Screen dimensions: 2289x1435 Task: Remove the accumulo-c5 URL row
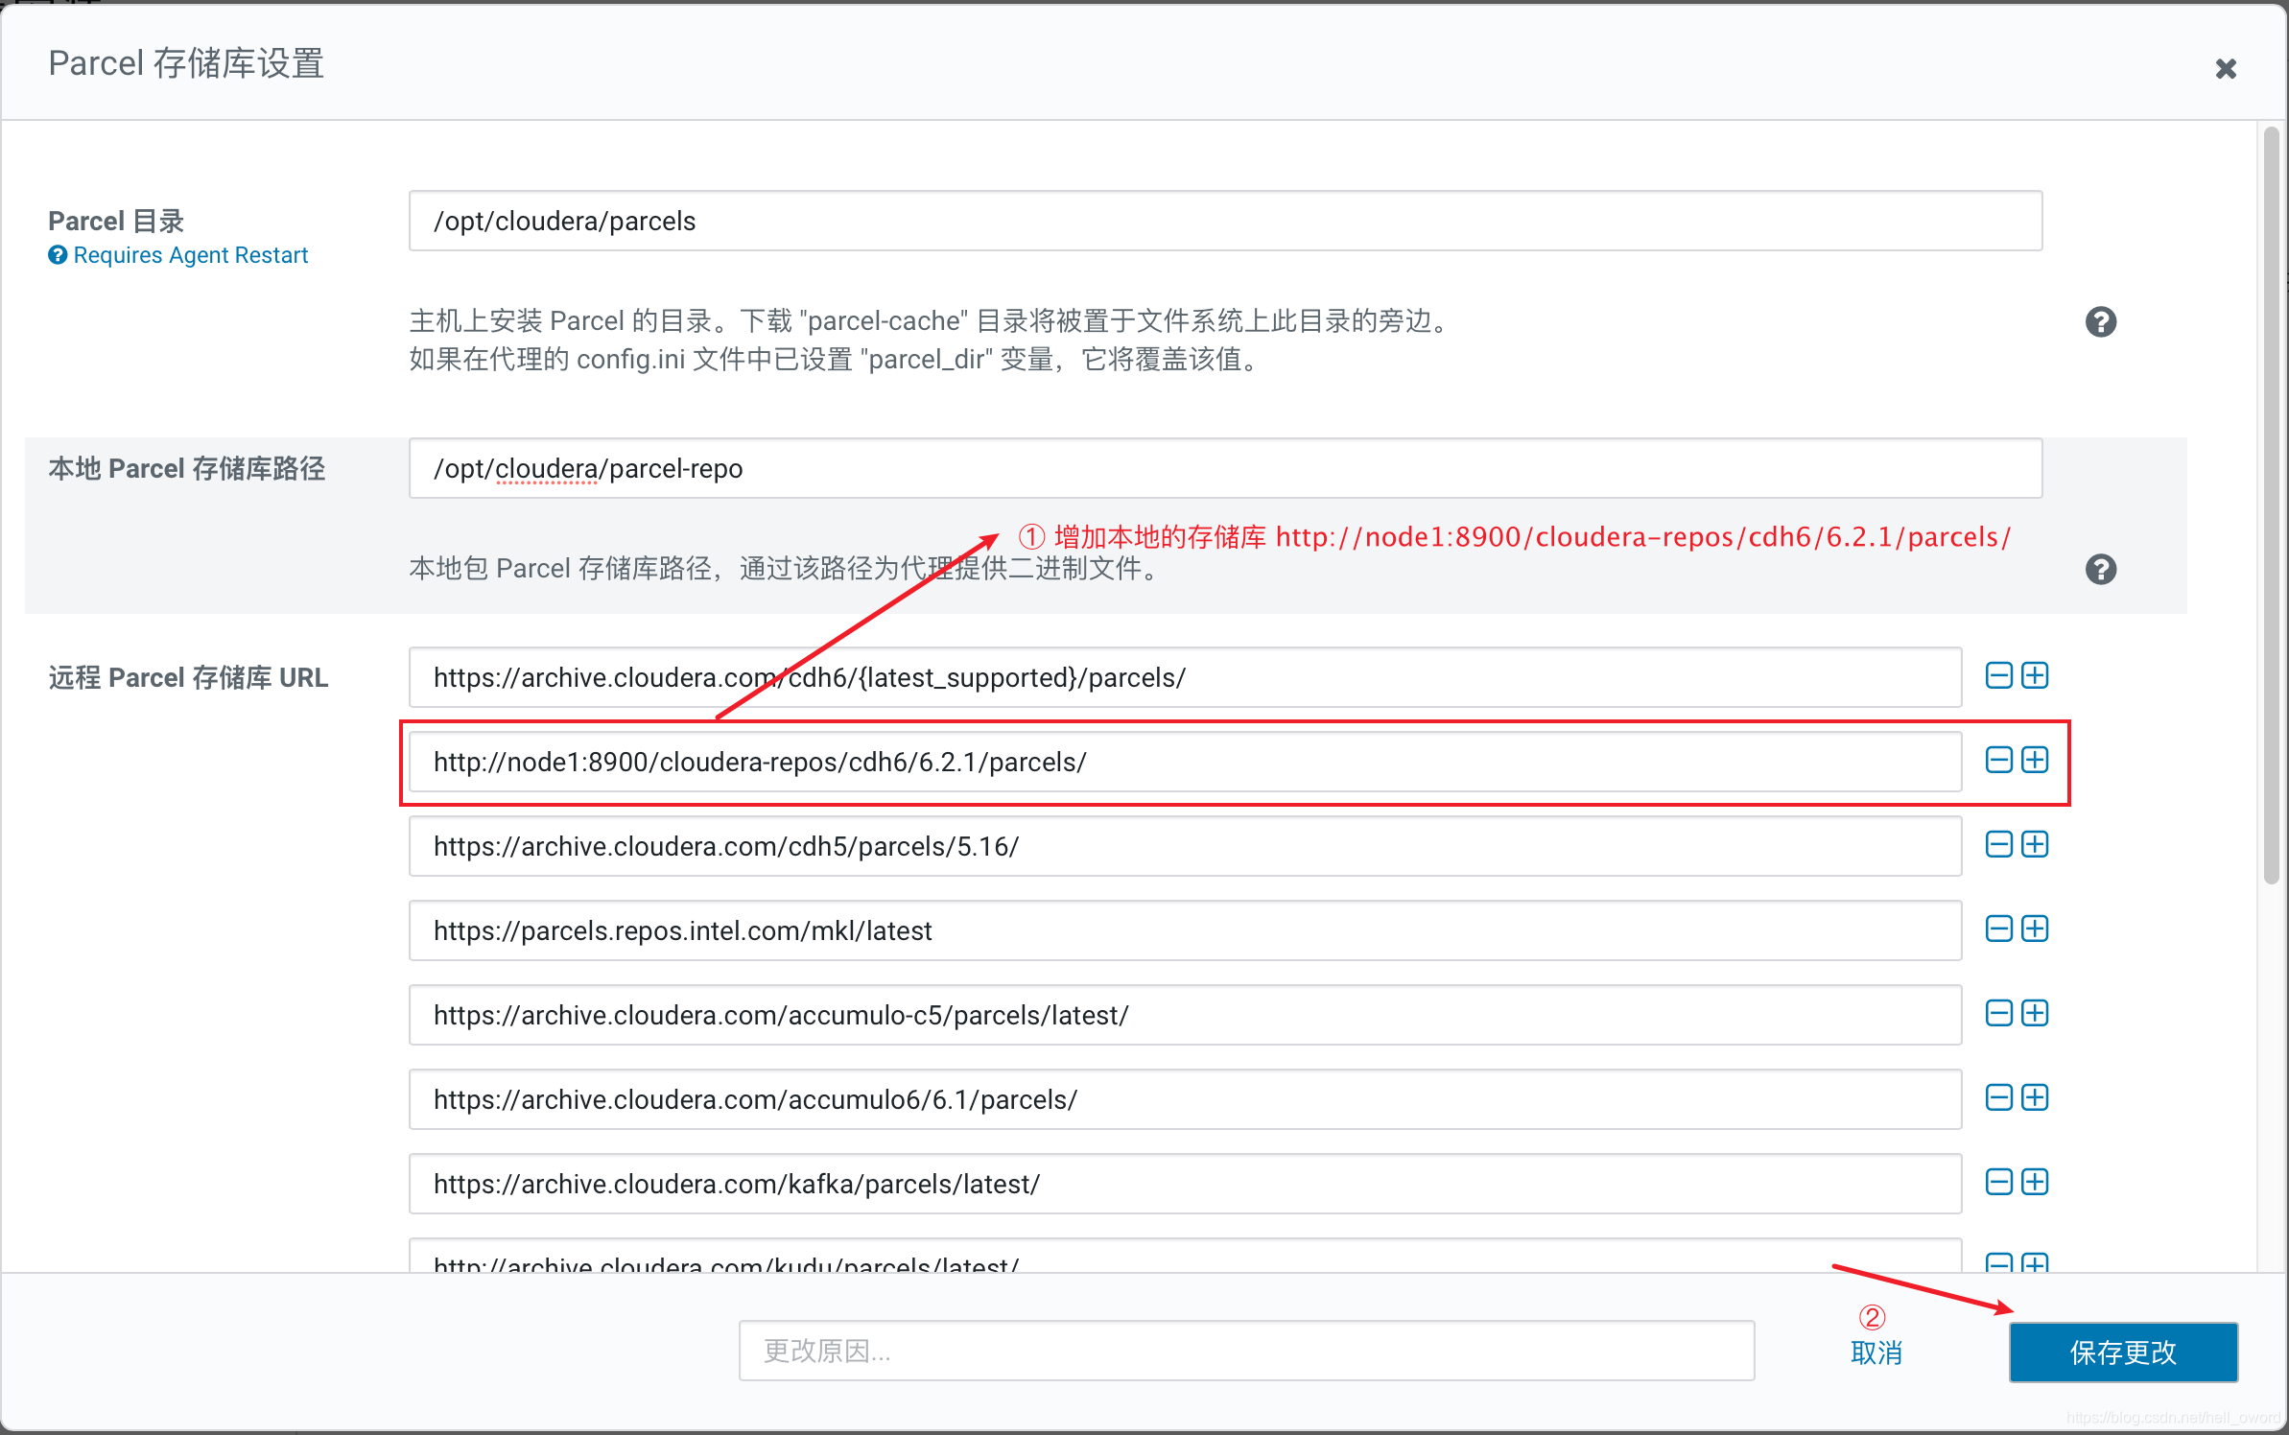pos(1998,1013)
